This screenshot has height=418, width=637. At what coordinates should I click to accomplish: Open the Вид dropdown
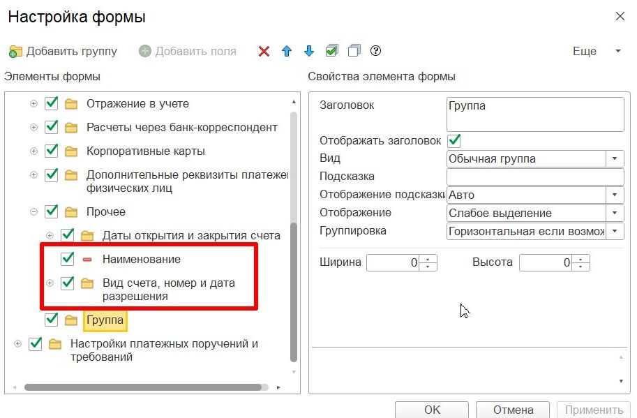pos(613,158)
